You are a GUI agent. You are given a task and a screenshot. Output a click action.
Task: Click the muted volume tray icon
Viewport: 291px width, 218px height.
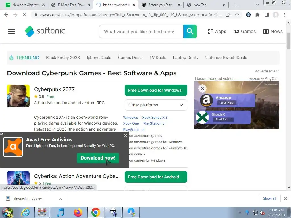262,213
